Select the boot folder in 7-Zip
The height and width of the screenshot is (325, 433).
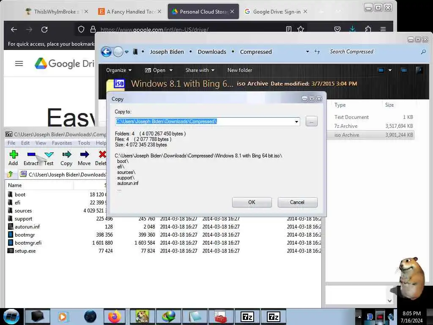click(x=20, y=195)
